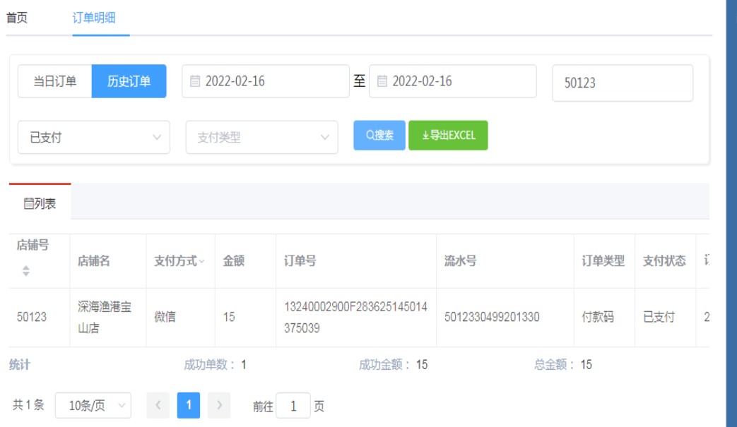
Task: Expand the 支付类型 dropdown
Action: (261, 138)
